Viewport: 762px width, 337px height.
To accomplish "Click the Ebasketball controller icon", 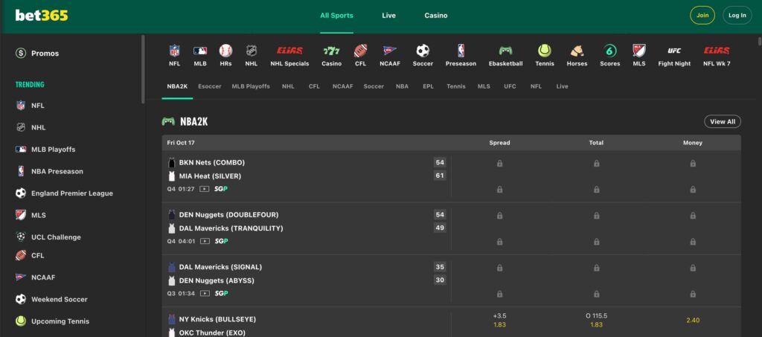I will tap(505, 51).
